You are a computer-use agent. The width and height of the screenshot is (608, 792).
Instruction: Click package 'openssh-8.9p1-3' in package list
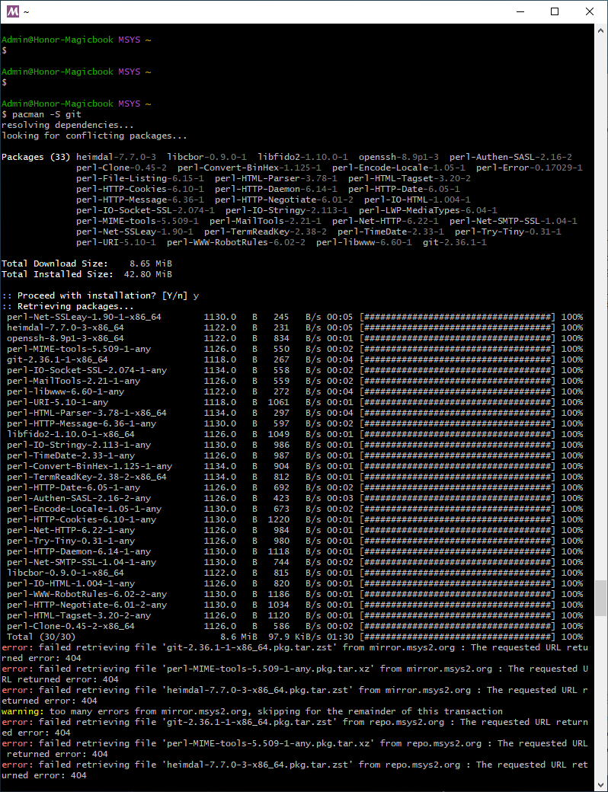click(x=398, y=157)
